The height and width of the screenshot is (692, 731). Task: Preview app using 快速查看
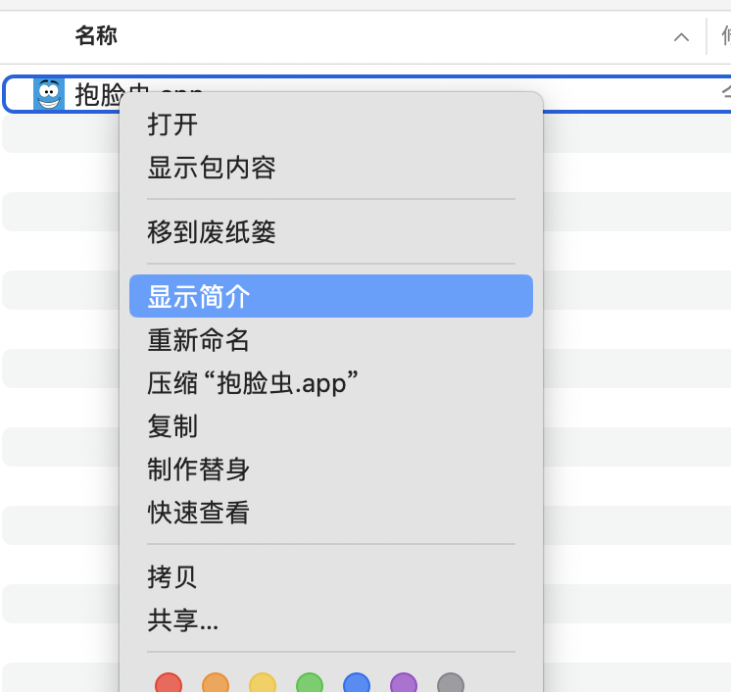(x=199, y=513)
